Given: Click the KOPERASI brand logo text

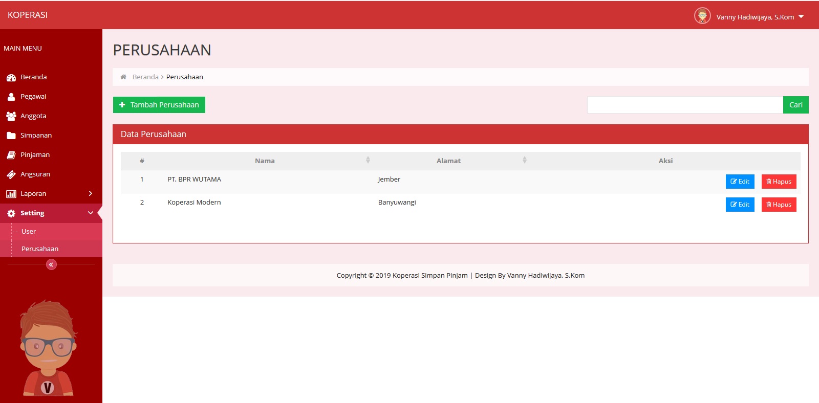Looking at the screenshot, I should tap(28, 15).
